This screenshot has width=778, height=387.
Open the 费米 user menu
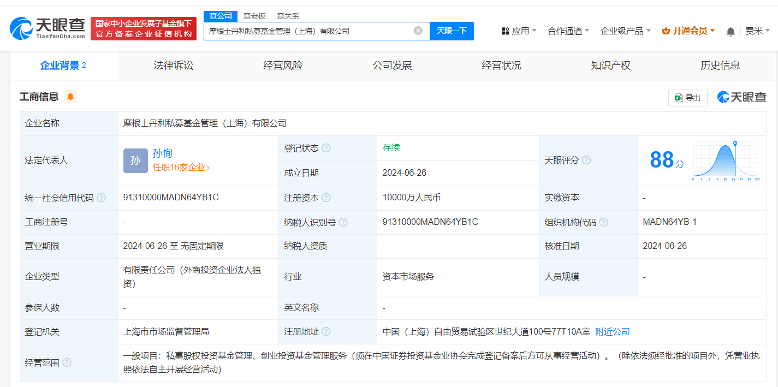coord(757,31)
